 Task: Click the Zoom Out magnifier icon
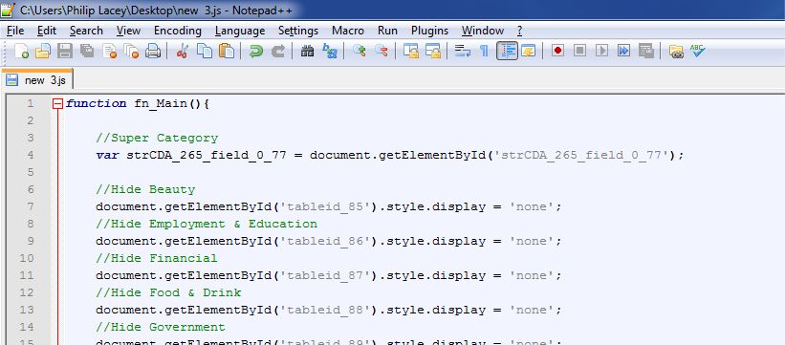click(381, 51)
